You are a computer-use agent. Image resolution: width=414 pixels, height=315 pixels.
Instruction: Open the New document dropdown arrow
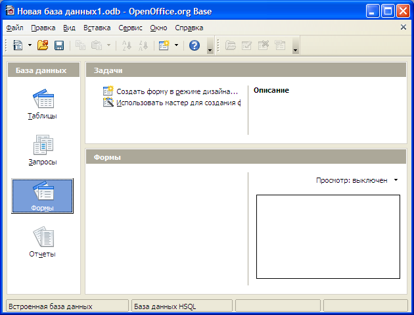[30, 45]
